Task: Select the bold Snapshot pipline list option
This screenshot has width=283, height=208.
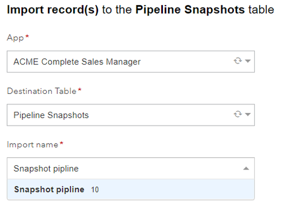Action: pyautogui.click(x=131, y=190)
